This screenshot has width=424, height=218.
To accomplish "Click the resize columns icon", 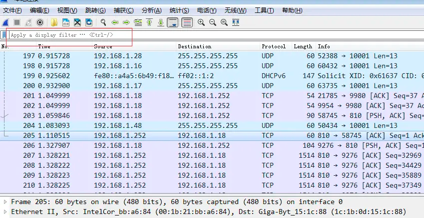I will point(236,22).
